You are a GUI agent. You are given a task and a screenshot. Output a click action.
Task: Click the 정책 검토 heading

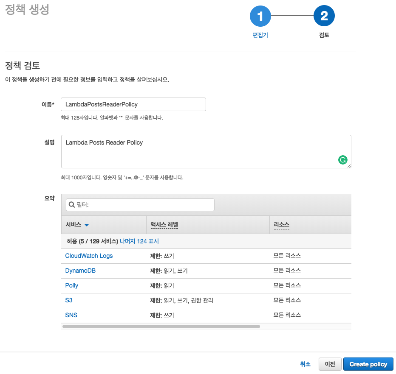click(x=23, y=66)
